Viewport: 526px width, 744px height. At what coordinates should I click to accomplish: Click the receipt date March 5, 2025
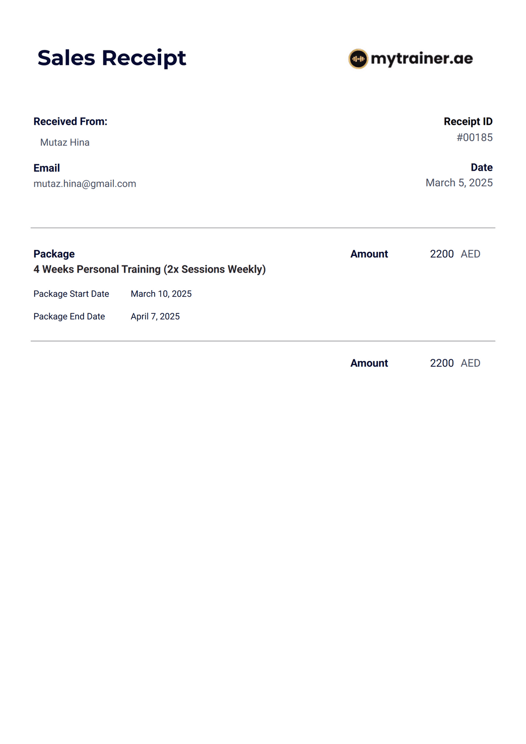pos(459,183)
